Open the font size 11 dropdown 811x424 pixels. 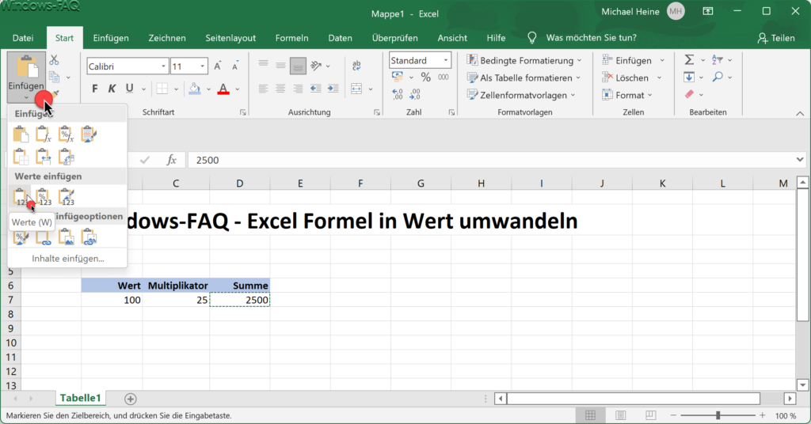(x=202, y=66)
